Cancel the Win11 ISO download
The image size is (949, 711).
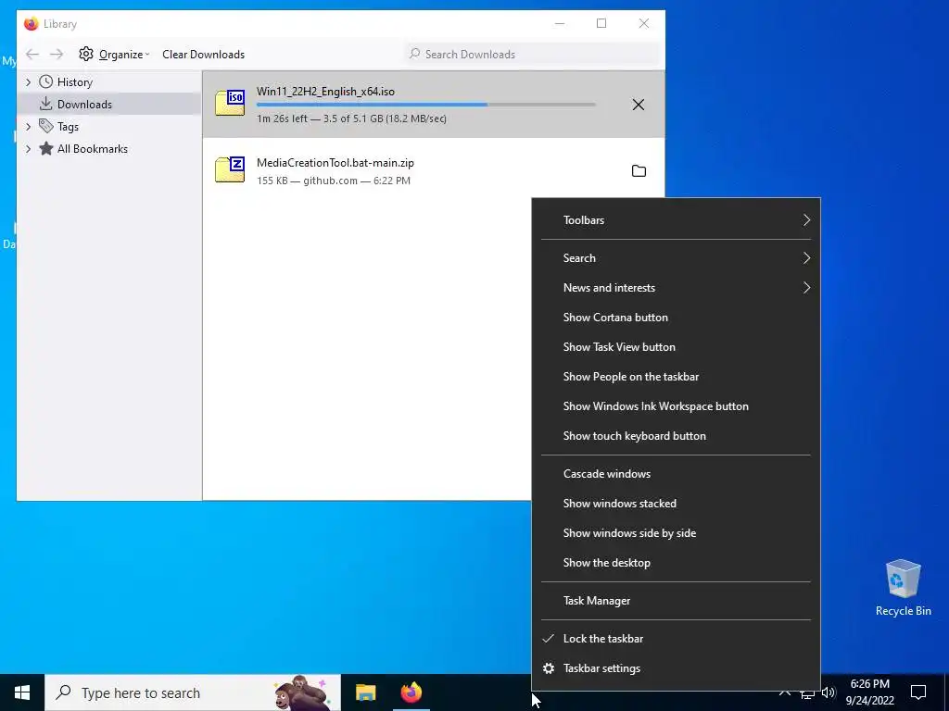[x=638, y=105]
